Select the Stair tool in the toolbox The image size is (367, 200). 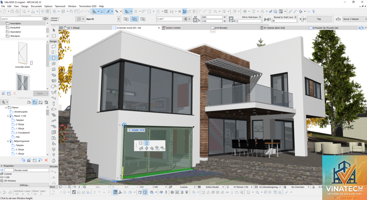(x=54, y=115)
